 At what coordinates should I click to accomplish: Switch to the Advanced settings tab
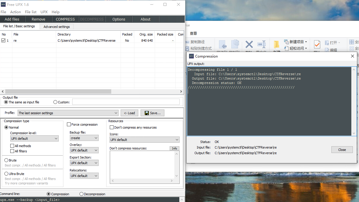coord(57,27)
